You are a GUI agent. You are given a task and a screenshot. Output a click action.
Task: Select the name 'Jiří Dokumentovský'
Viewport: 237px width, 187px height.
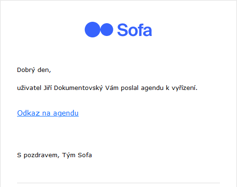[x=73, y=88]
